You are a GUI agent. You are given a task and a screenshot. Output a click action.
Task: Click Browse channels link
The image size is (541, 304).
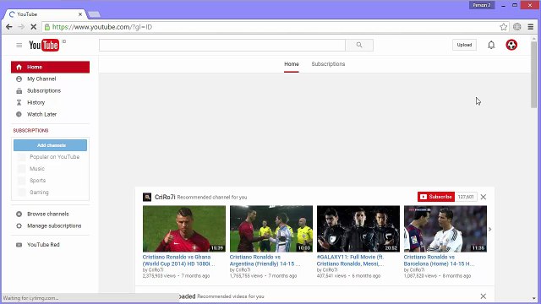48,214
